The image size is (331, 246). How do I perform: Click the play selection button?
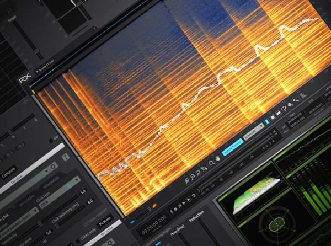[188, 199]
